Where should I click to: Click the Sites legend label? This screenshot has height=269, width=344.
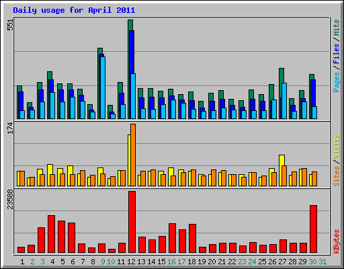click(337, 176)
